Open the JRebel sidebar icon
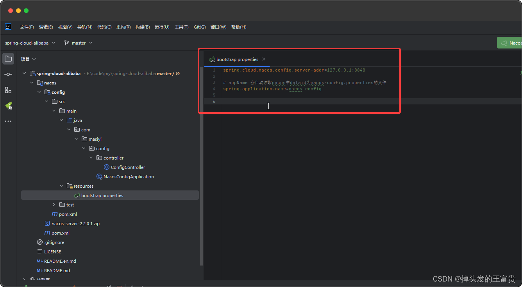Screen dimensions: 522x287 pos(8,106)
